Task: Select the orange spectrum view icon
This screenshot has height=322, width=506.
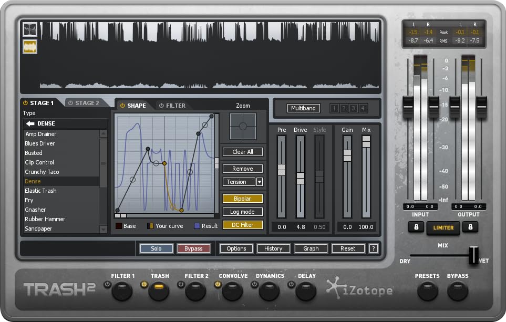Action: coord(30,47)
